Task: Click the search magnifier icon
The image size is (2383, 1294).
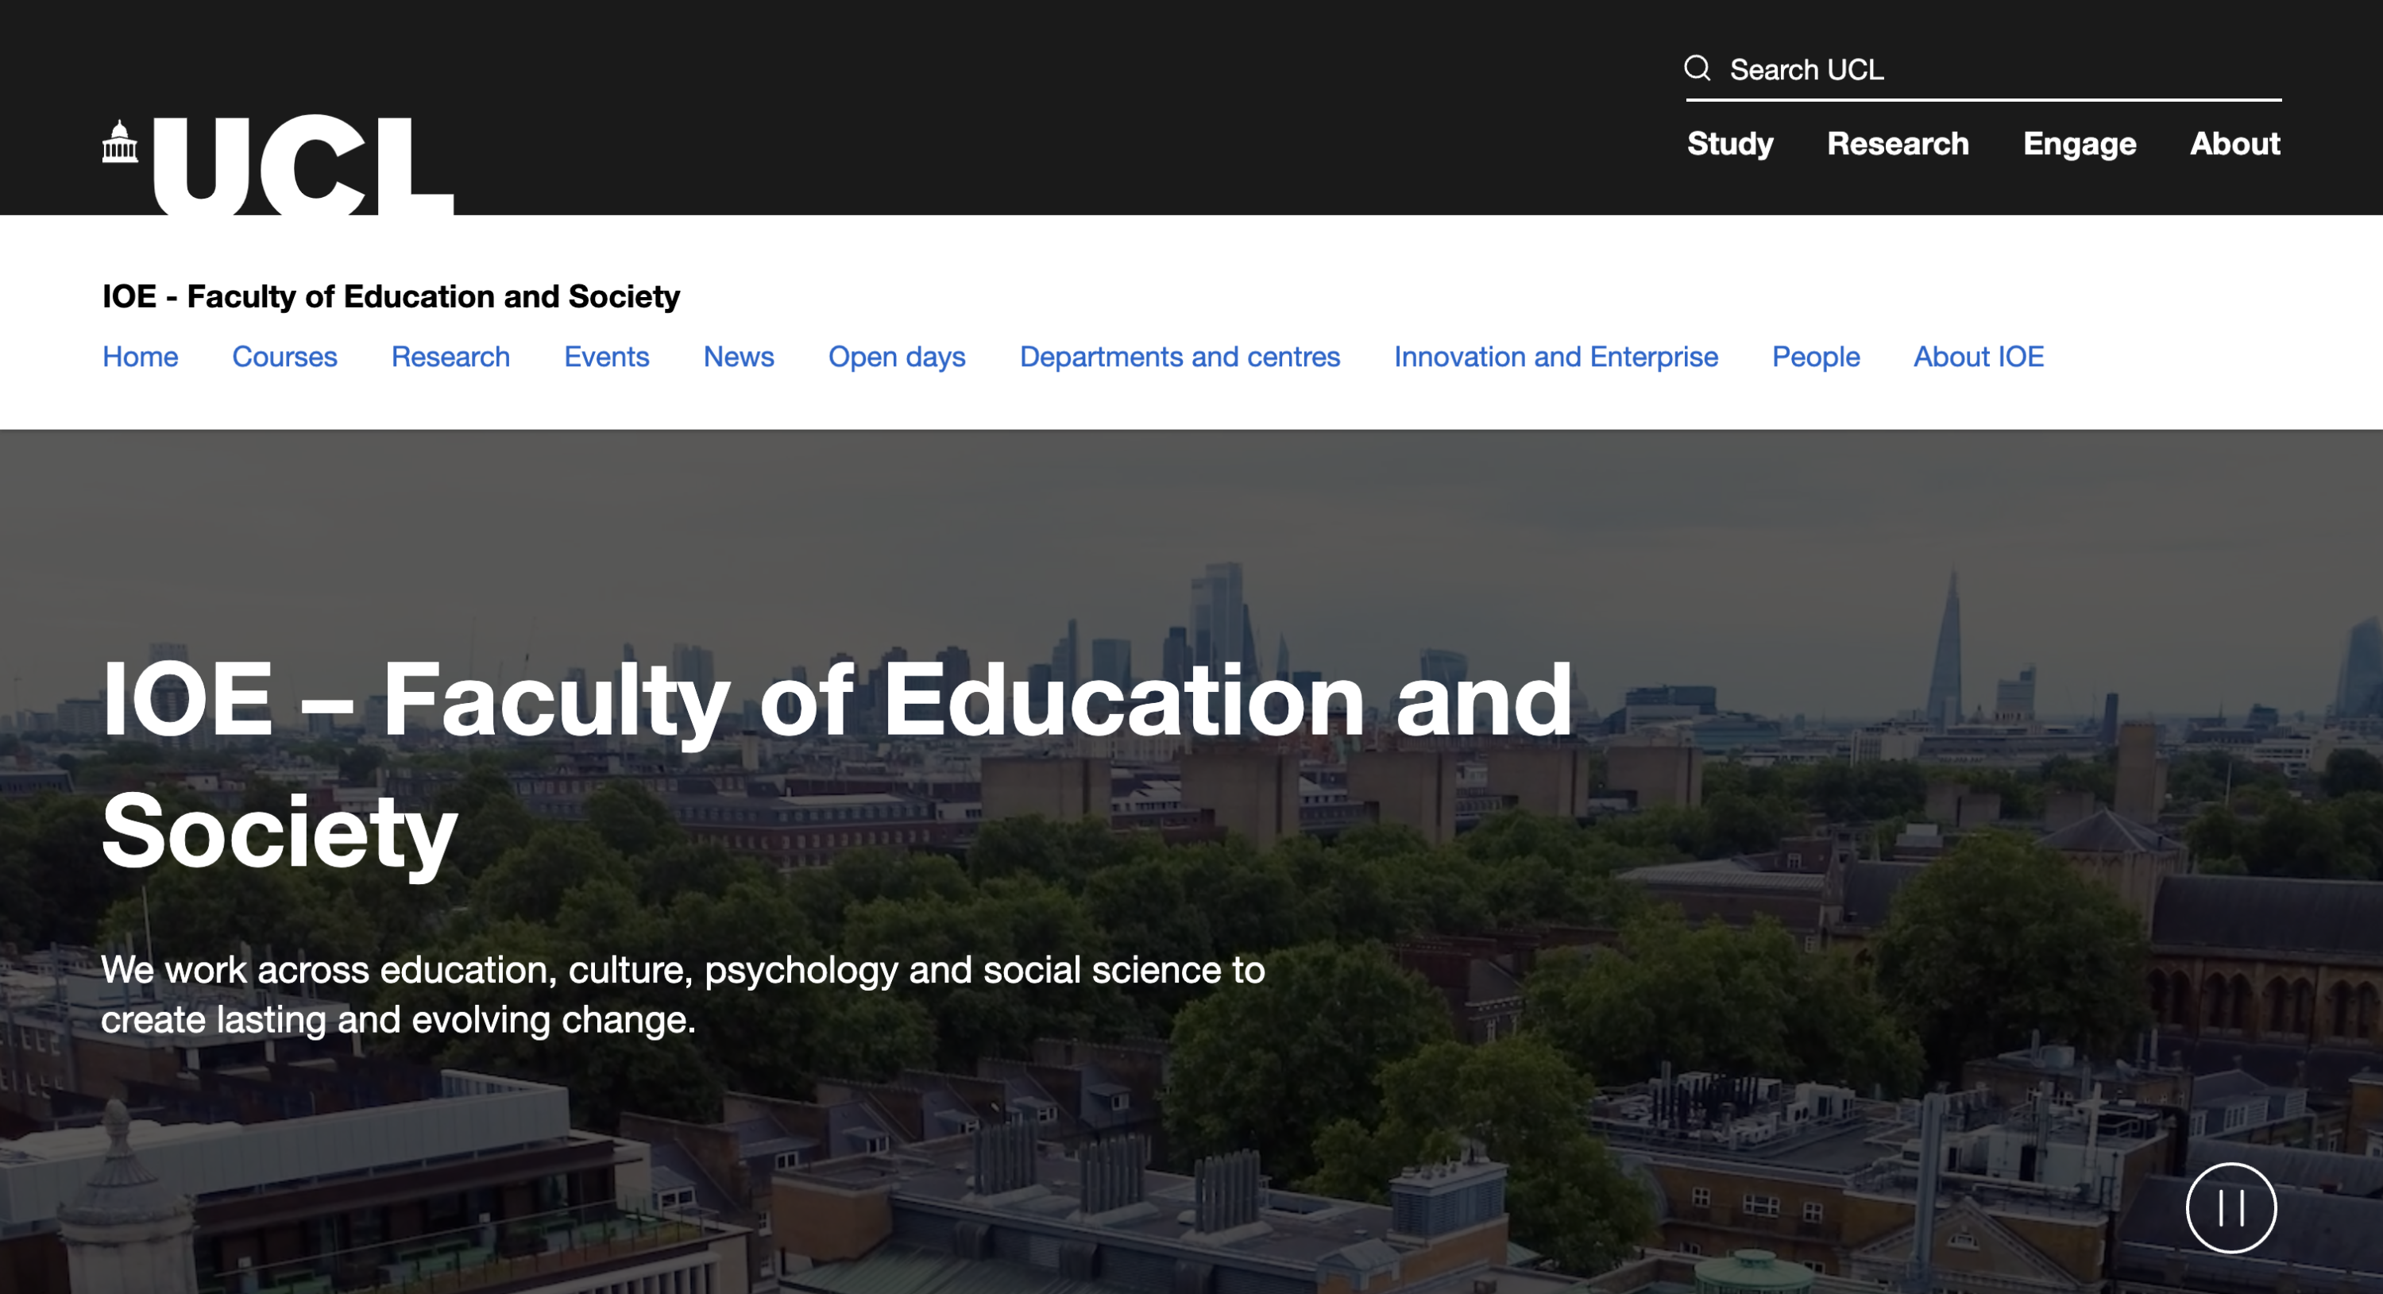Action: coord(1697,68)
